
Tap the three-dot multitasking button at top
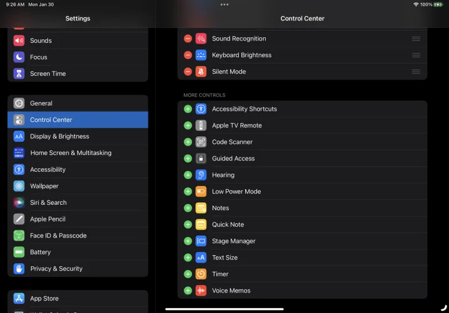click(224, 4)
